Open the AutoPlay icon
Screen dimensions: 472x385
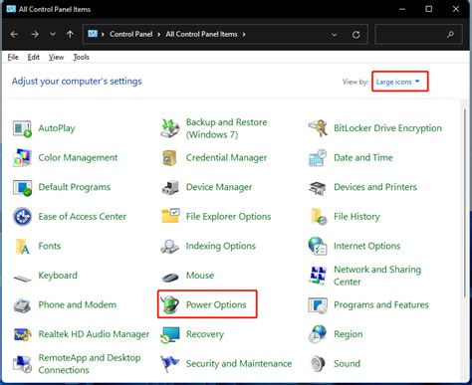[22, 128]
